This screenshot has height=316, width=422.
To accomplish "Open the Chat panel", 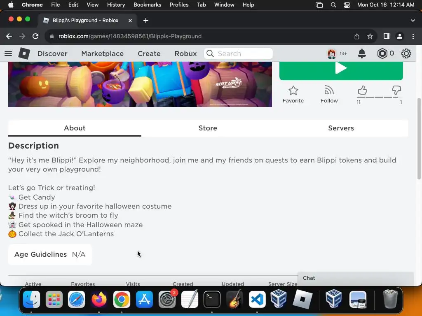I will point(356,278).
